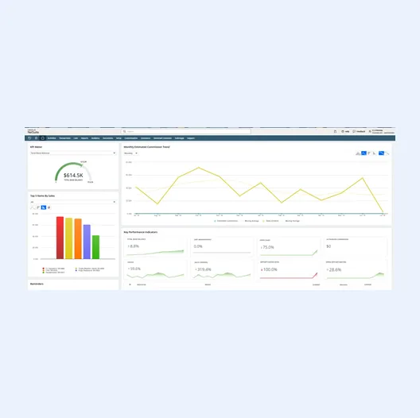This screenshot has height=418, width=420.
Task: Click into the global search field
Action: pyautogui.click(x=186, y=131)
